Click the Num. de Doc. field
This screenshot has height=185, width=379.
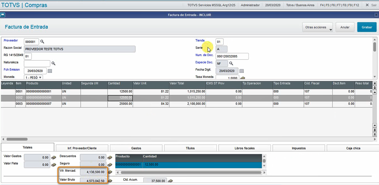[x=232, y=56]
